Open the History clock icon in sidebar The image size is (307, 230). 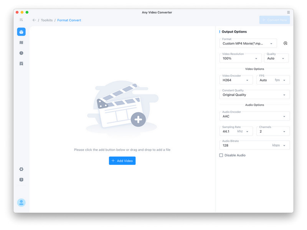pos(21,53)
